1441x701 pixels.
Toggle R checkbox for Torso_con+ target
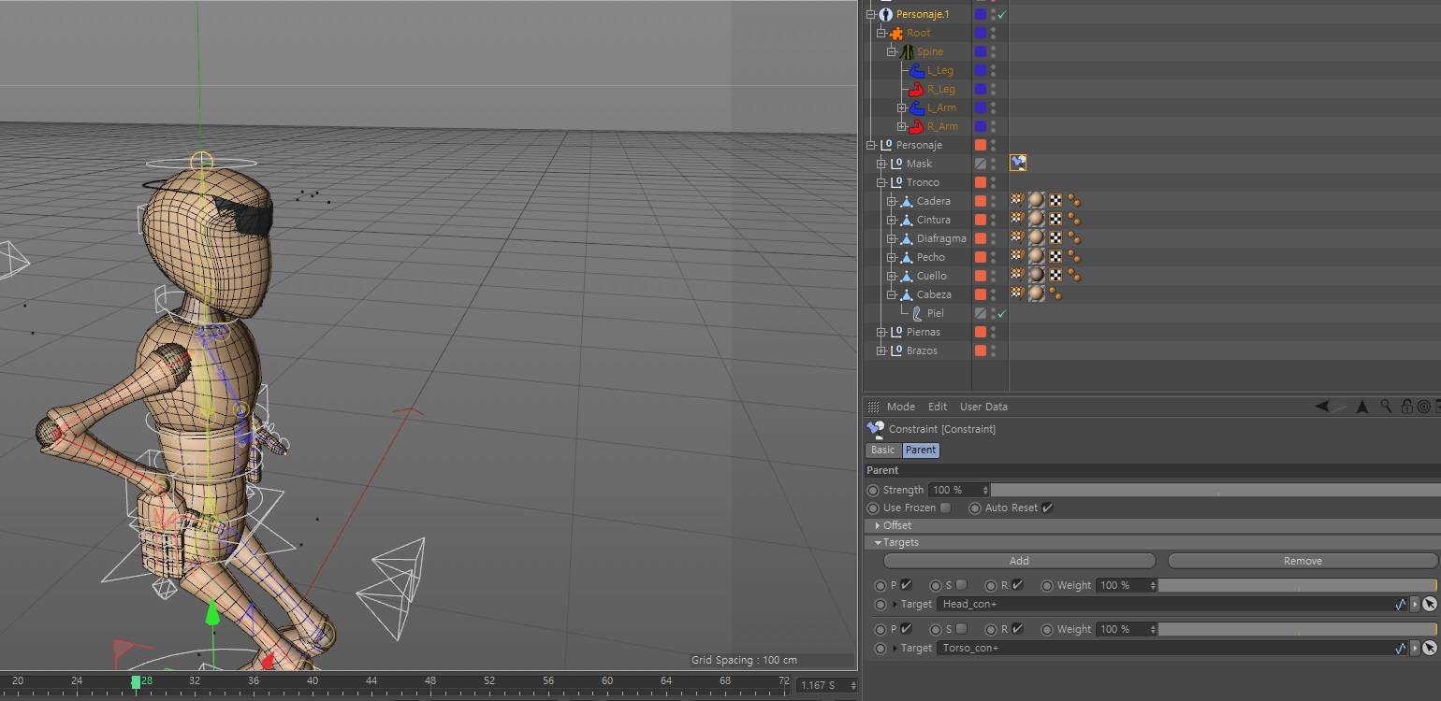(1017, 629)
